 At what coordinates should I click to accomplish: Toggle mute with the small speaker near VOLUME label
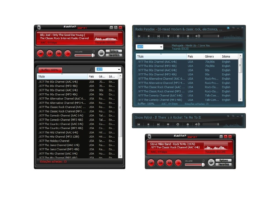[x=93, y=52]
